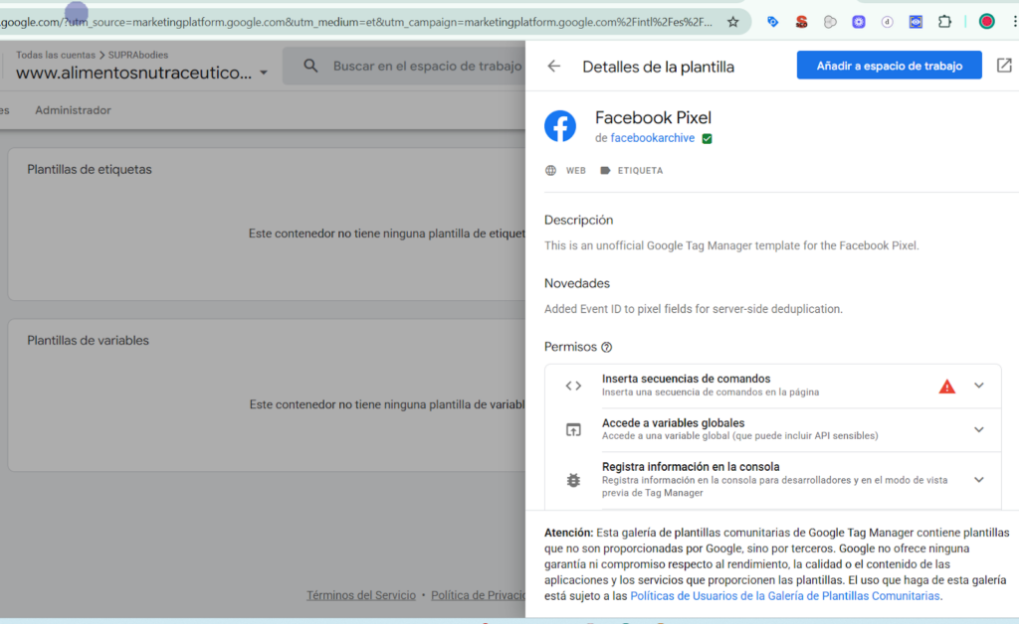Screen dimensions: 1019x624
Task: Click the Facebook Pixel logo
Action: [x=560, y=127]
